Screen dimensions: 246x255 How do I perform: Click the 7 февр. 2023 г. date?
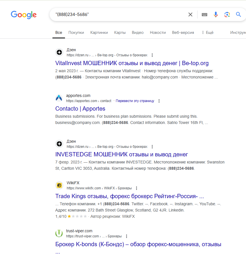click(x=69, y=162)
